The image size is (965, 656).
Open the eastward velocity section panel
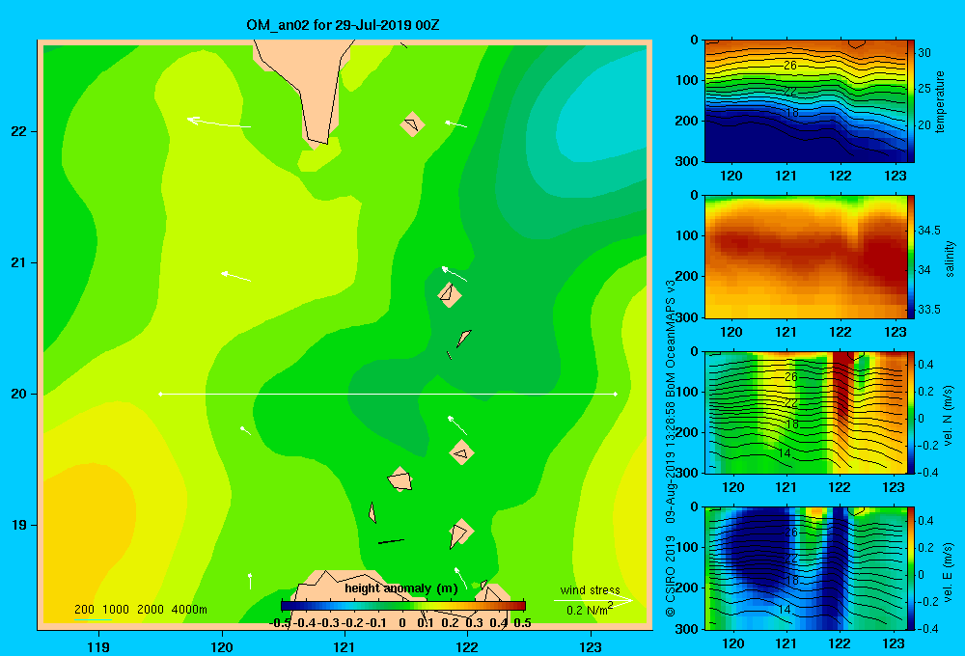pos(806,568)
